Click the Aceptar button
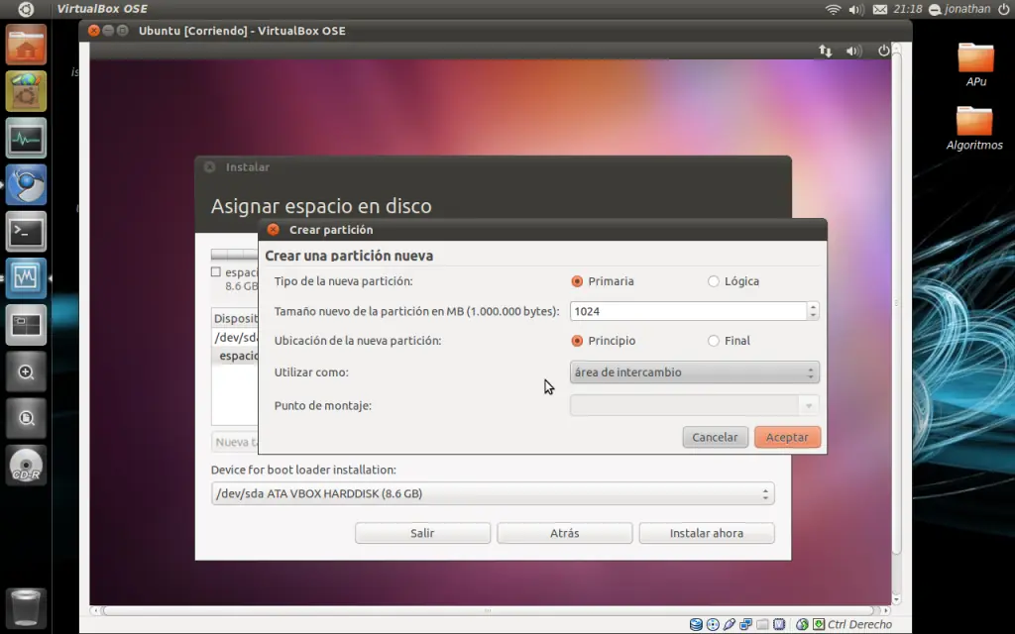This screenshot has height=634, width=1015. (x=787, y=437)
